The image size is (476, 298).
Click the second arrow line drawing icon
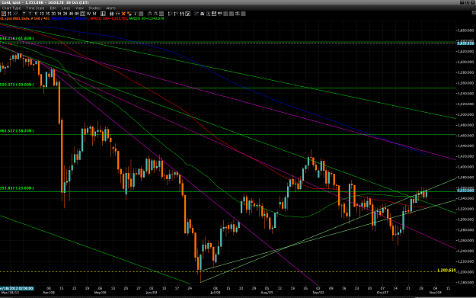pyautogui.click(x=177, y=14)
